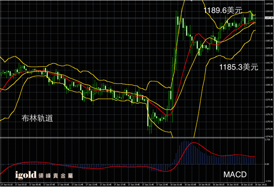The height and width of the screenshot is (187, 274).
Task: Click the 18 Jun 14:15 time axis label
Action: (x=261, y=185)
